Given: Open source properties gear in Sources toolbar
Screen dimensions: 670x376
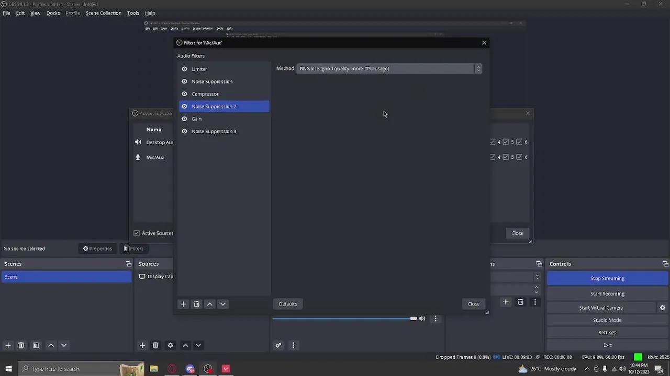Looking at the screenshot, I should coord(170,345).
